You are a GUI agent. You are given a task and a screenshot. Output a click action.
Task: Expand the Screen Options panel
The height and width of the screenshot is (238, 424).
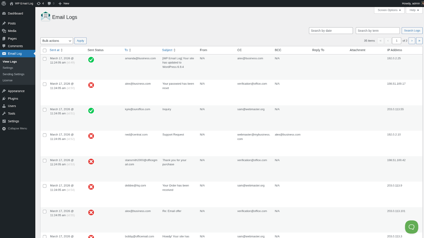pyautogui.click(x=389, y=10)
